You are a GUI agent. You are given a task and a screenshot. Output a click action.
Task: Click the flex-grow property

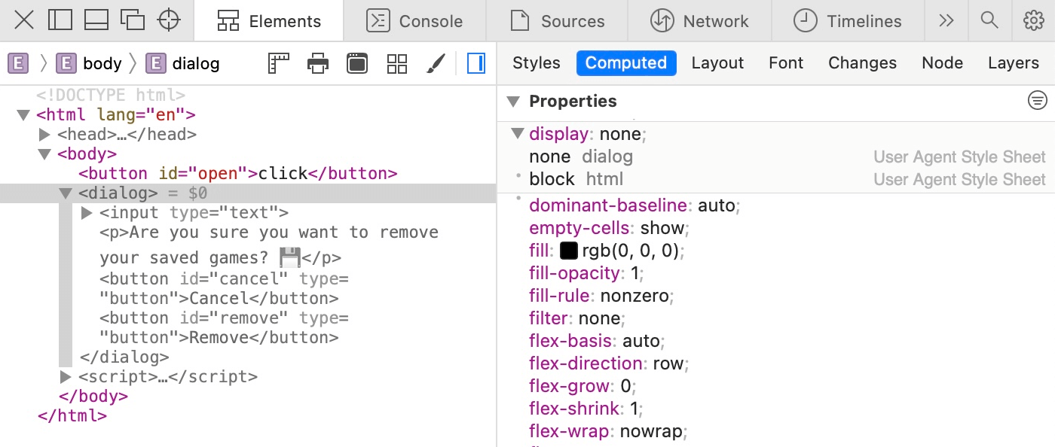(583, 386)
